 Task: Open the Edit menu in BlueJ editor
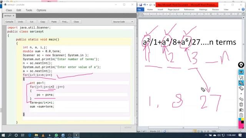(x=19, y=10)
